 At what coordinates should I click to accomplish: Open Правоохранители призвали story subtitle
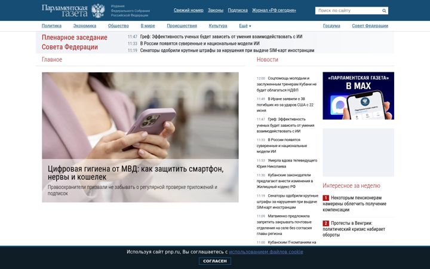click(x=133, y=190)
